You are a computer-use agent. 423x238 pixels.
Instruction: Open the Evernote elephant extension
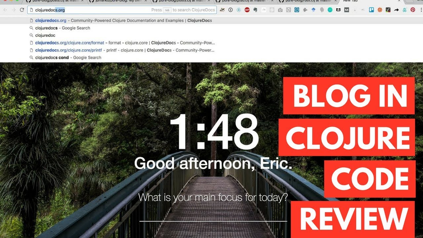255,10
